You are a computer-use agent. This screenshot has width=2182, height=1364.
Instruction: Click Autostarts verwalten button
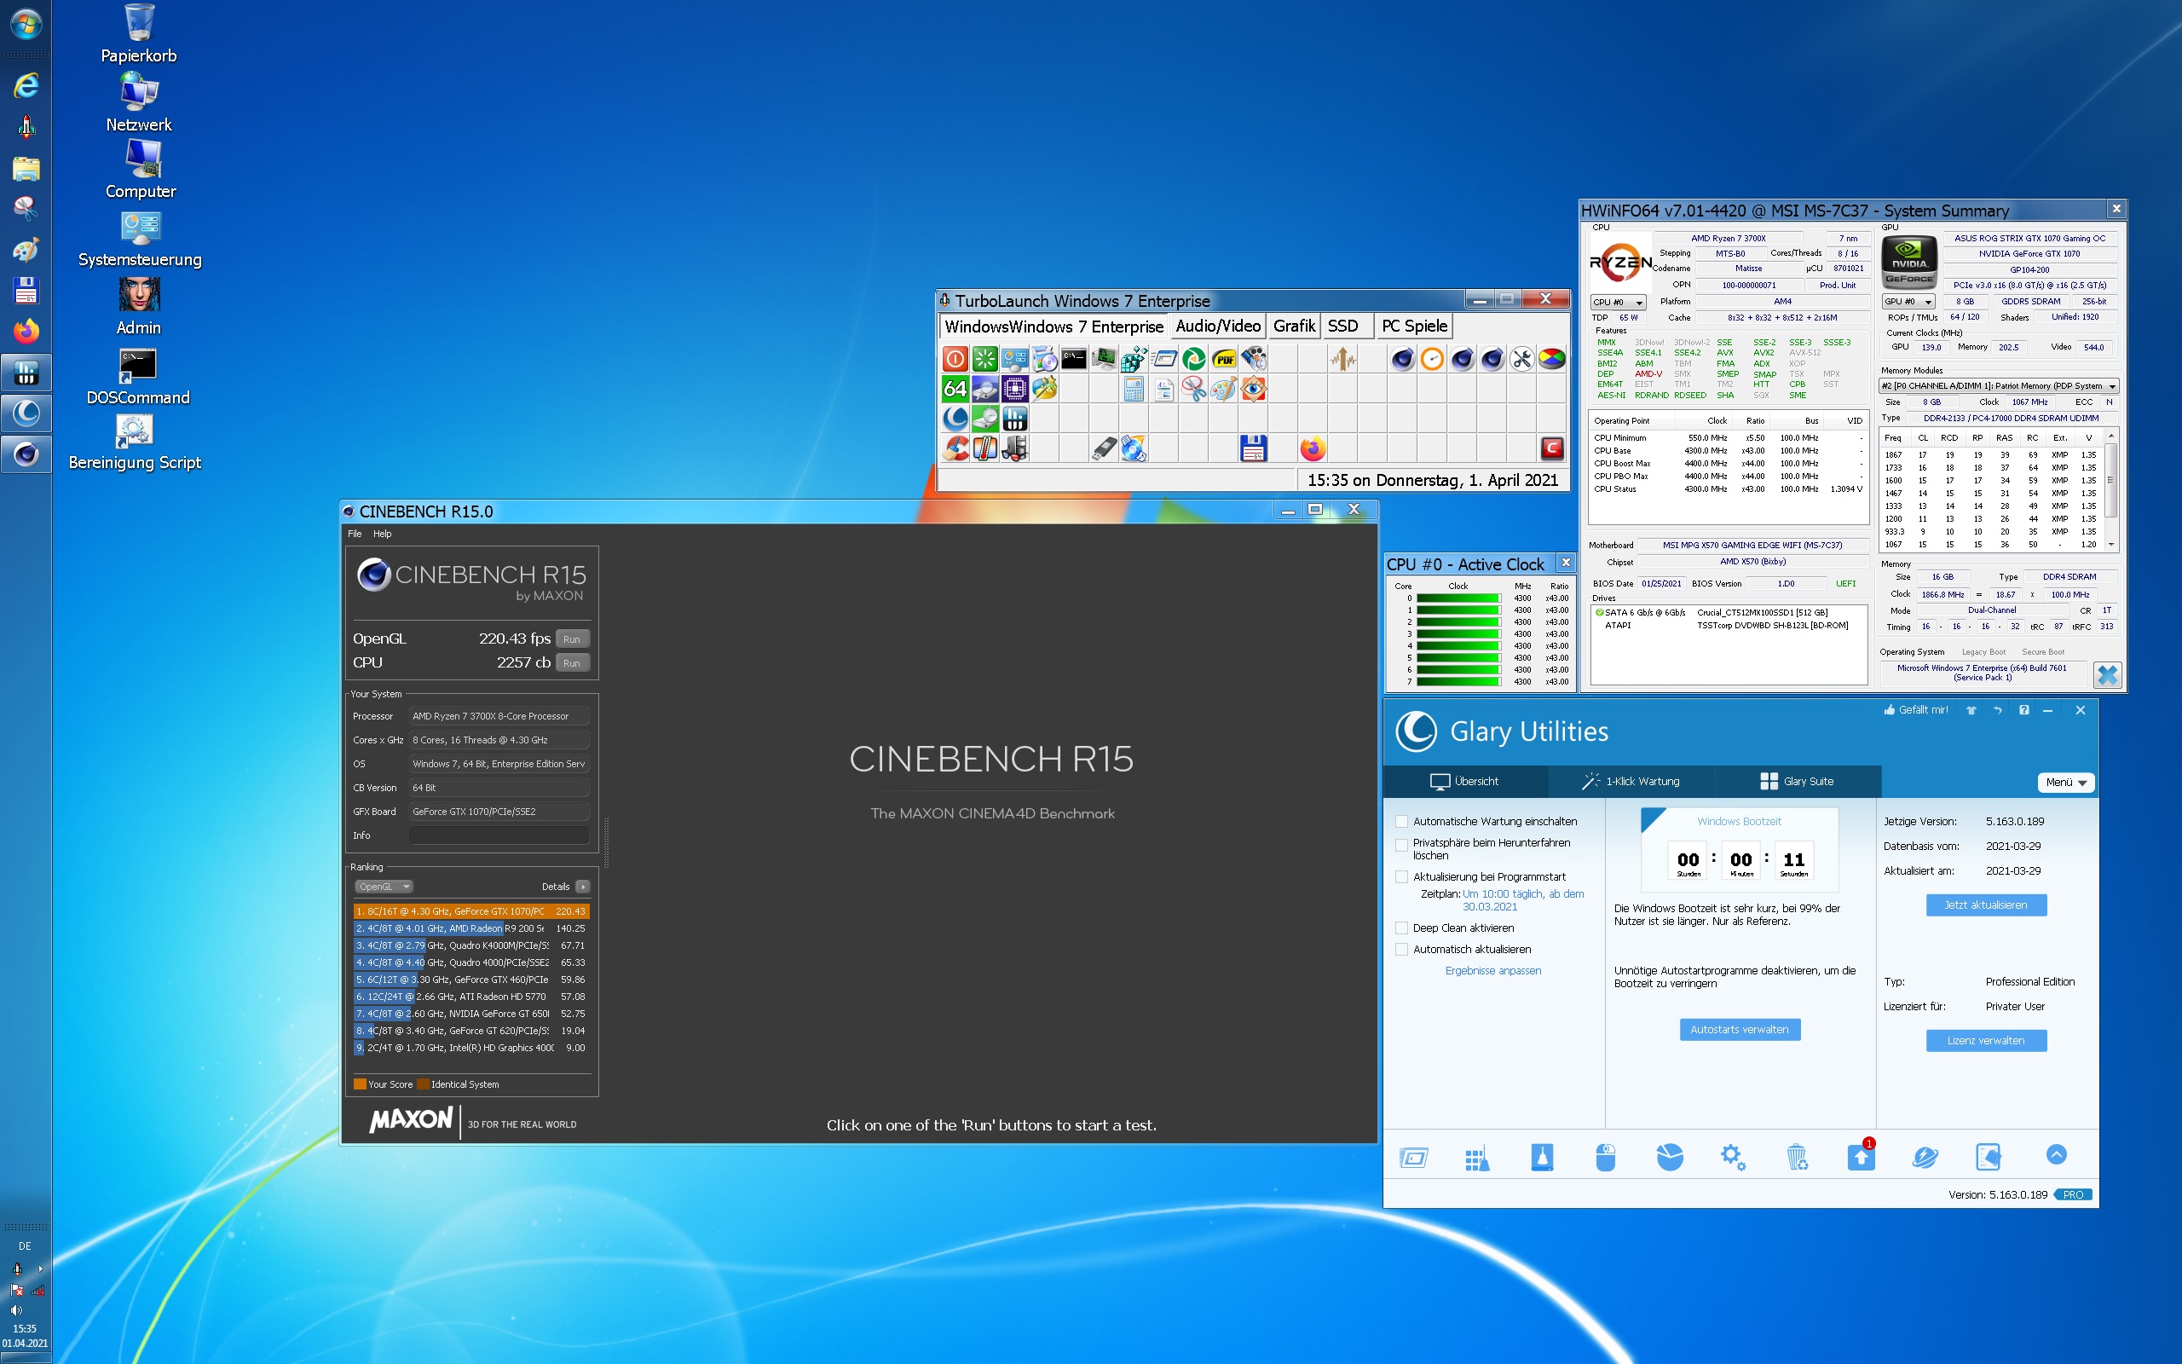point(1740,1029)
